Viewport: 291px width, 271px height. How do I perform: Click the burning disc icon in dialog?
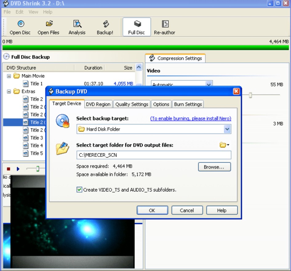[x=63, y=121]
